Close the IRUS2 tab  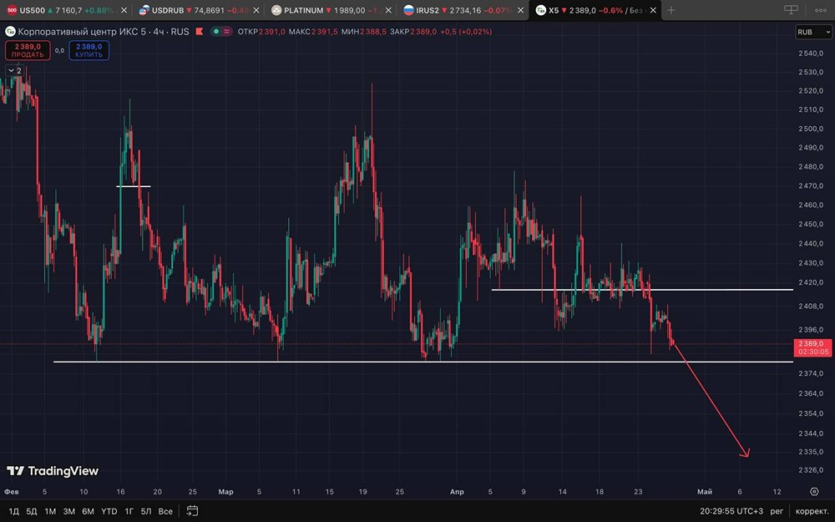click(520, 10)
